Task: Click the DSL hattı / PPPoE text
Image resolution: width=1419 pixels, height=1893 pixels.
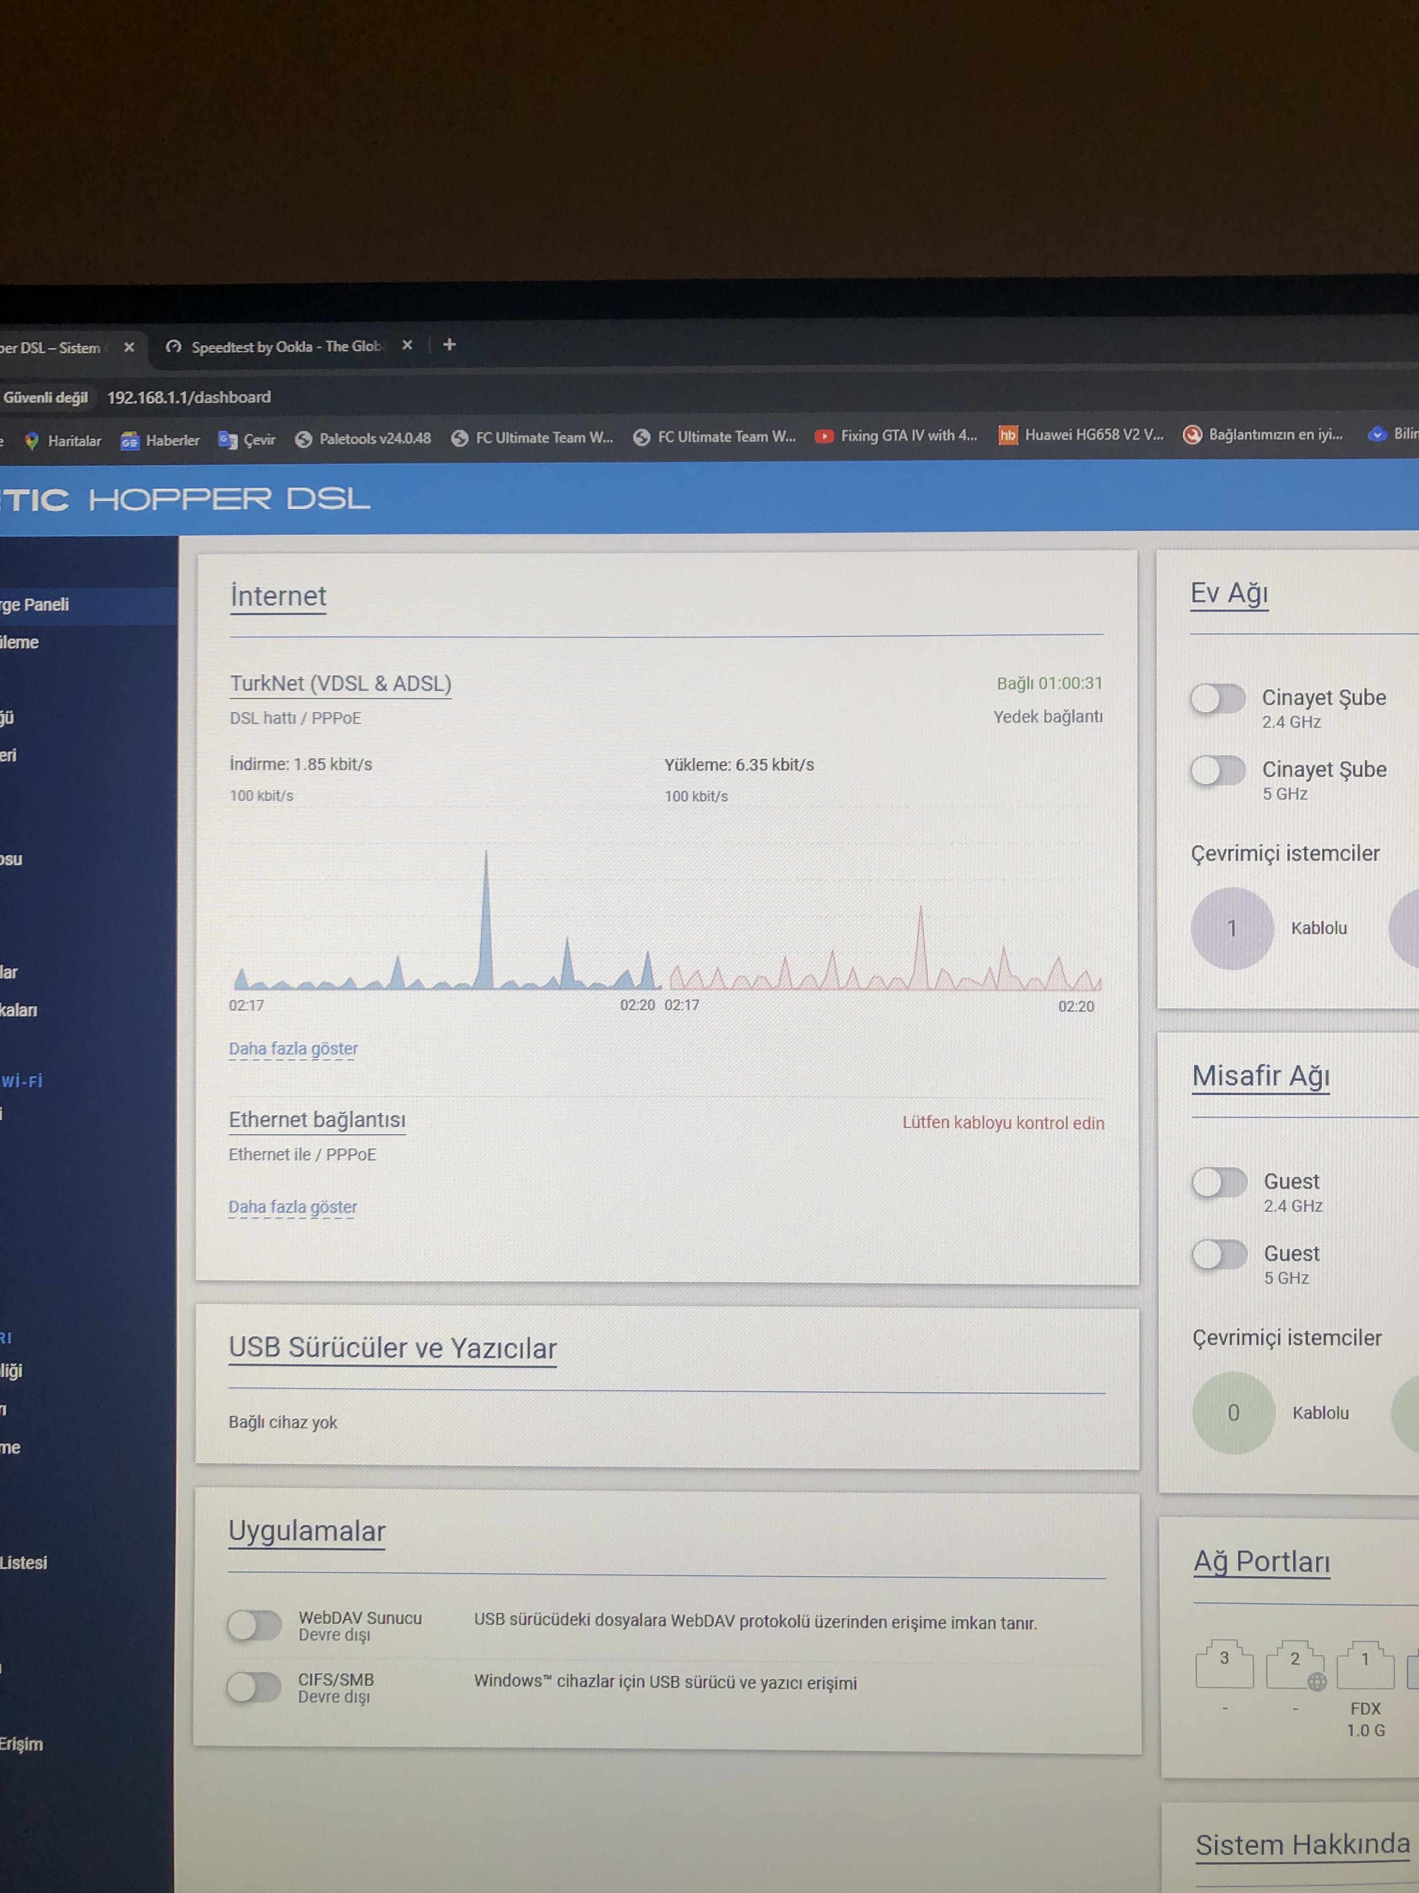Action: click(x=295, y=718)
